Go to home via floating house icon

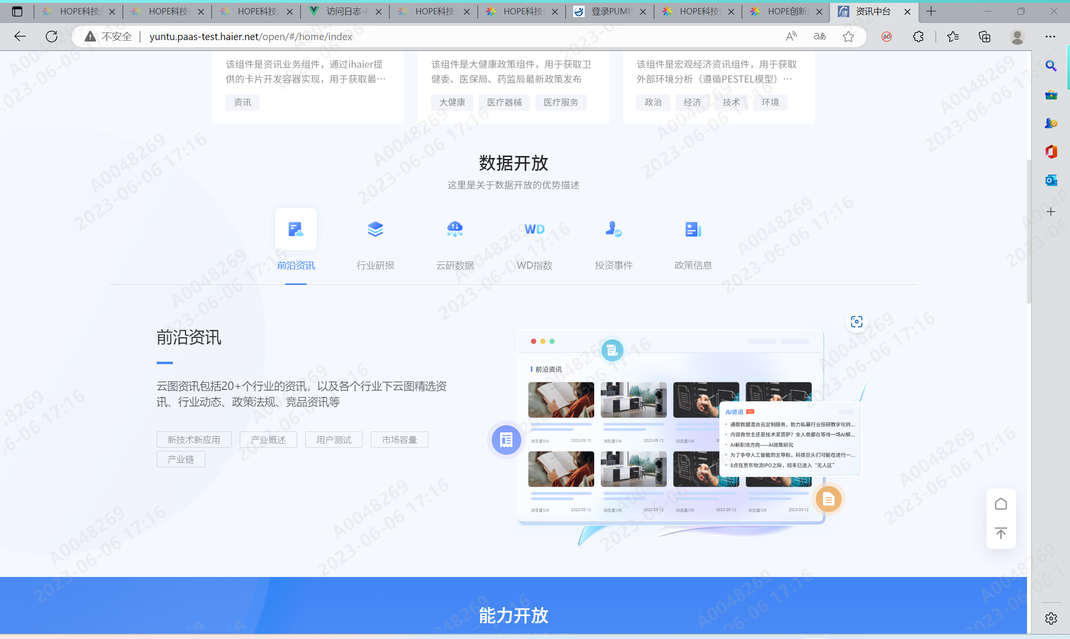pos(1001,504)
